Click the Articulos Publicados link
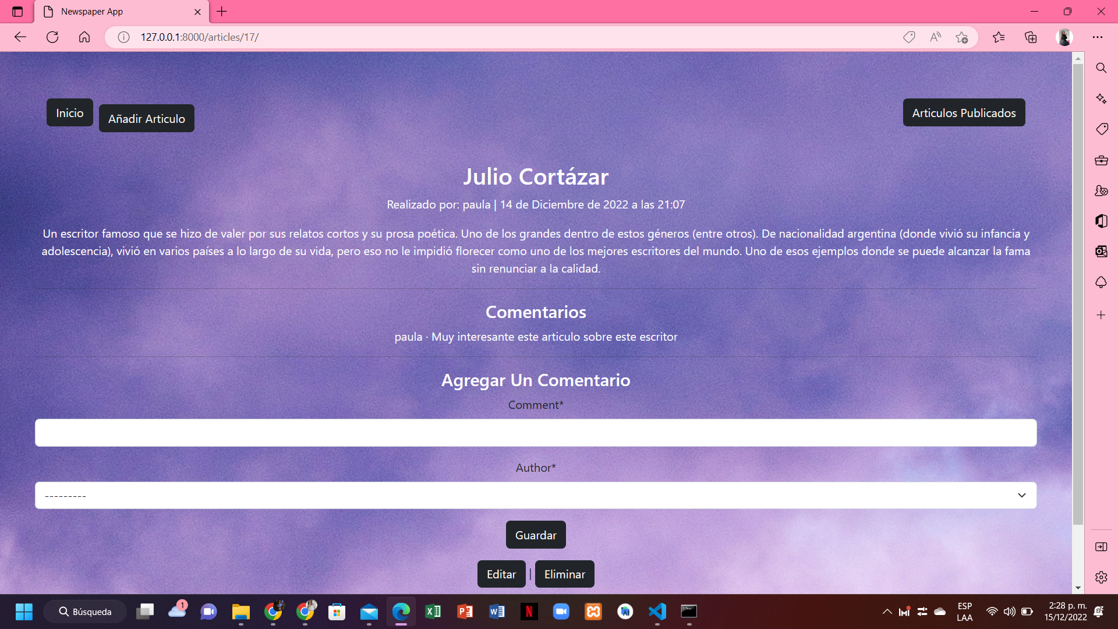1118x629 pixels. (x=964, y=113)
